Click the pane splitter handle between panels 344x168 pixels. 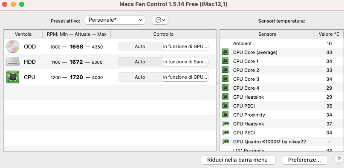218,83
